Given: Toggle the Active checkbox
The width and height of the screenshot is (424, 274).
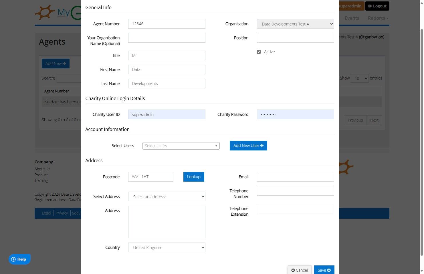Looking at the screenshot, I should point(259,52).
